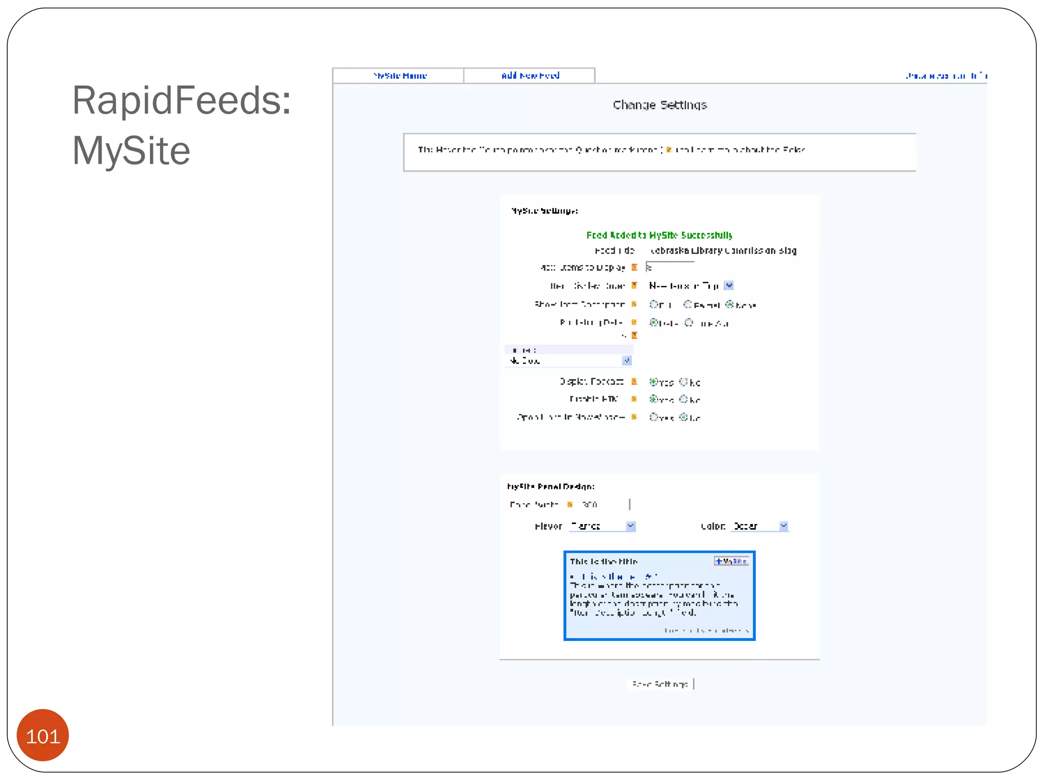This screenshot has width=1044, height=783.
Task: Select Full for Show Item Description
Action: [x=654, y=304]
